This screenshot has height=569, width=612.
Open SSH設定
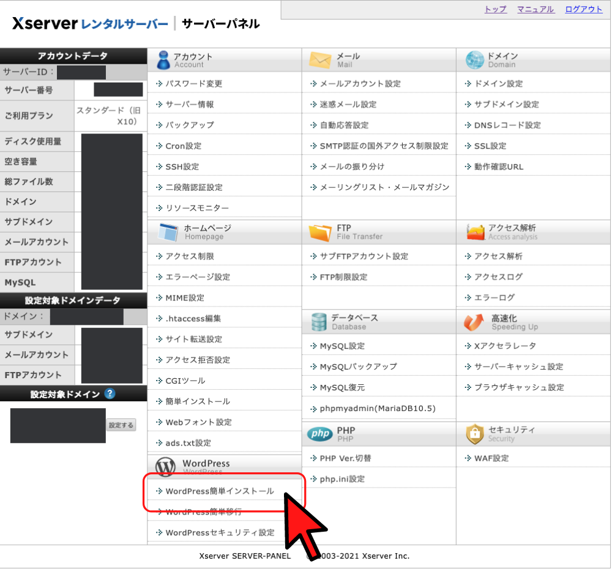(x=182, y=166)
